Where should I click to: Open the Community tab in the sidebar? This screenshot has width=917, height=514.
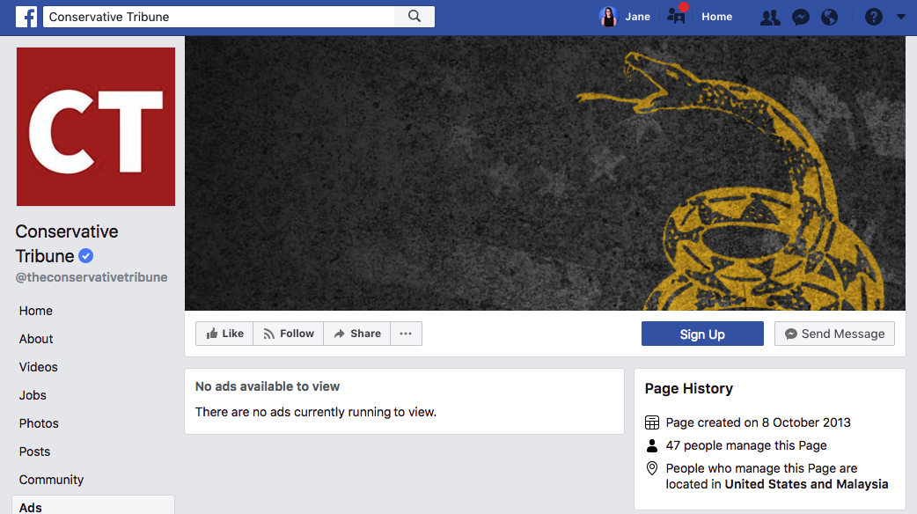(x=51, y=480)
